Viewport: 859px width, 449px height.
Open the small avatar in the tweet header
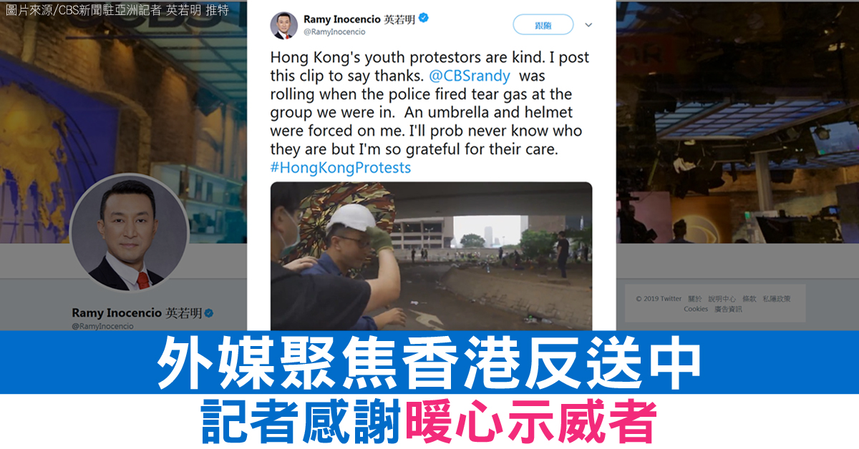point(283,25)
